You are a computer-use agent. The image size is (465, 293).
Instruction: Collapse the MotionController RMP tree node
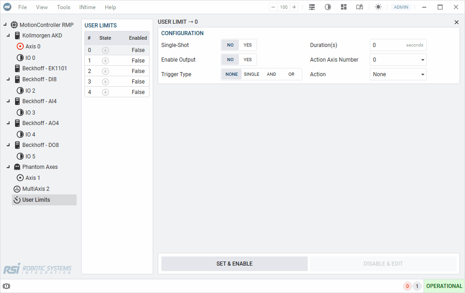(5, 25)
